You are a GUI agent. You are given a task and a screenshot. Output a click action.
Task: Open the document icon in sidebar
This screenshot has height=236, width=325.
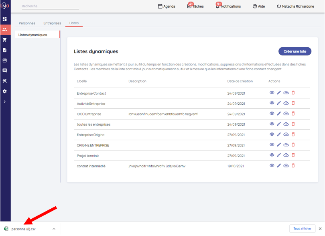pos(5,50)
